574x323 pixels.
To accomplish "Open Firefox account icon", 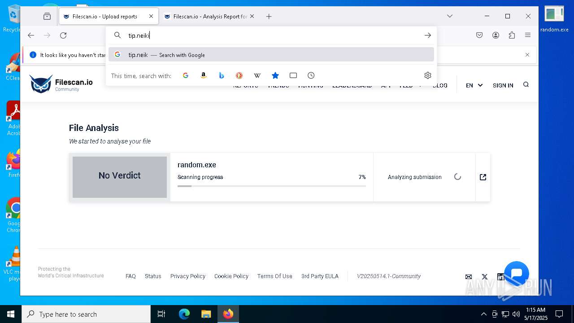I will [x=496, y=35].
